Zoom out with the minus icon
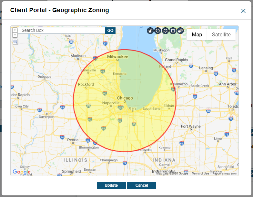This screenshot has height=197, width=253. pyautogui.click(x=15, y=35)
